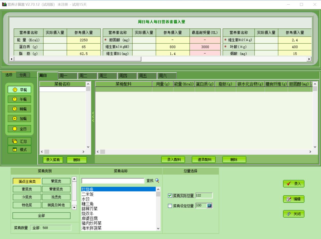
Task: Click the 菜肴设定总量 value field showing 100
Action: tap(201, 206)
